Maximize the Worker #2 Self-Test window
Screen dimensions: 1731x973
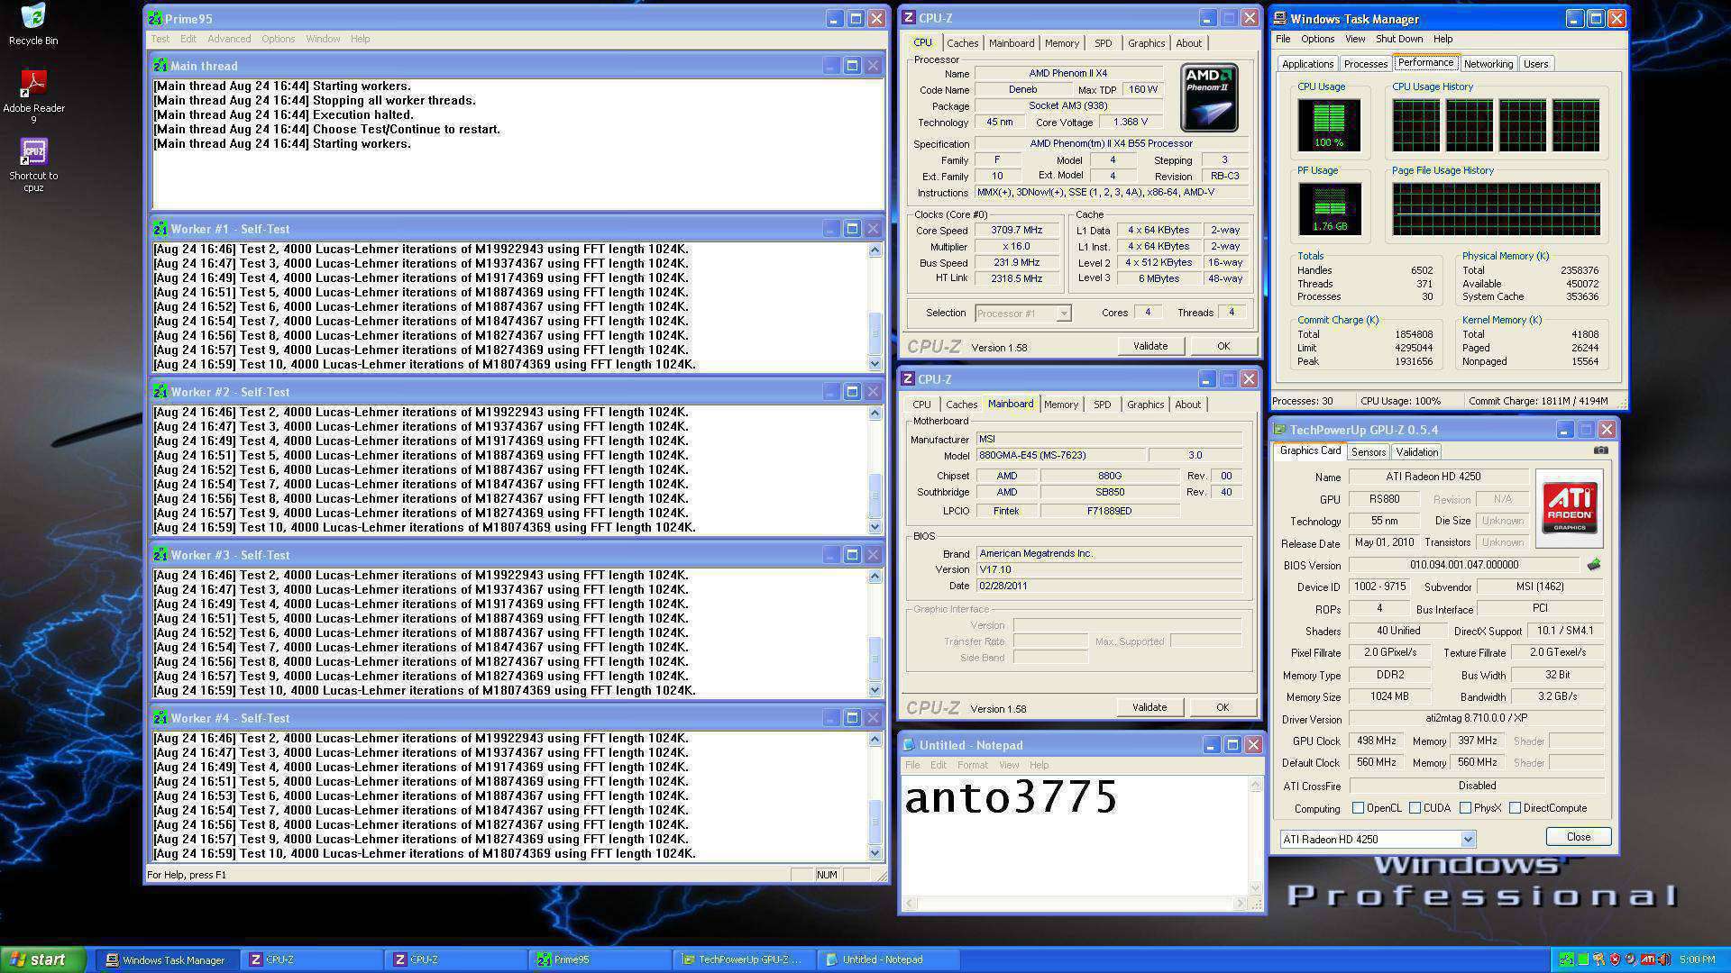coord(852,392)
